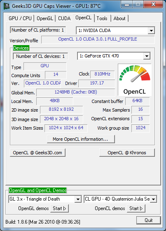
Task: Click the Build: 1.8.6 status text
Action: 43,222
